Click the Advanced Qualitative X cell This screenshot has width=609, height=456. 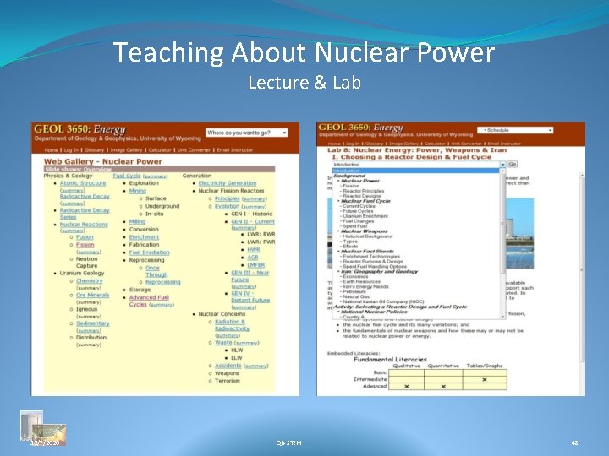pyautogui.click(x=407, y=387)
